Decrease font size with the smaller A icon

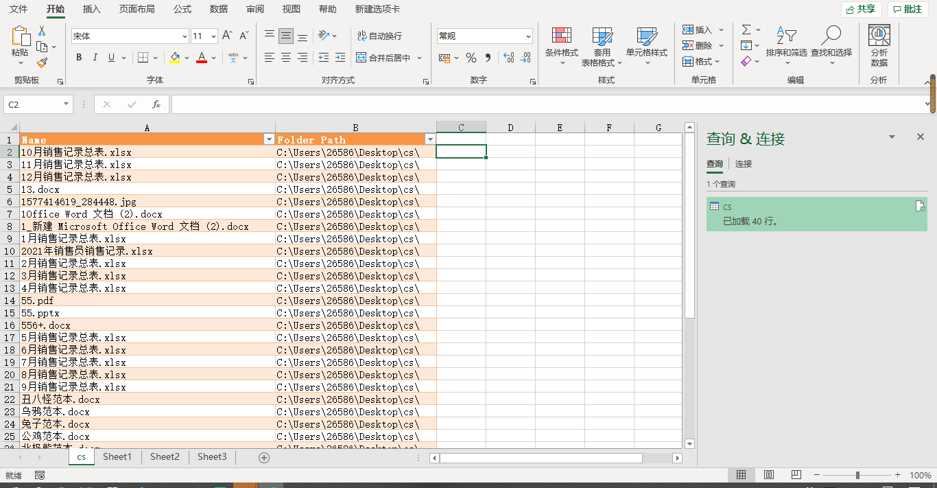(x=244, y=36)
